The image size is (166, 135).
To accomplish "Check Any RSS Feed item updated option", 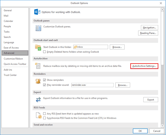I will pyautogui.click(x=44, y=114).
